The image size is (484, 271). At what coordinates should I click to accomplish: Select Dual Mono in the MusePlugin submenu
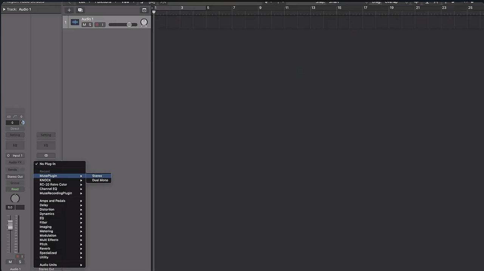tap(99, 180)
